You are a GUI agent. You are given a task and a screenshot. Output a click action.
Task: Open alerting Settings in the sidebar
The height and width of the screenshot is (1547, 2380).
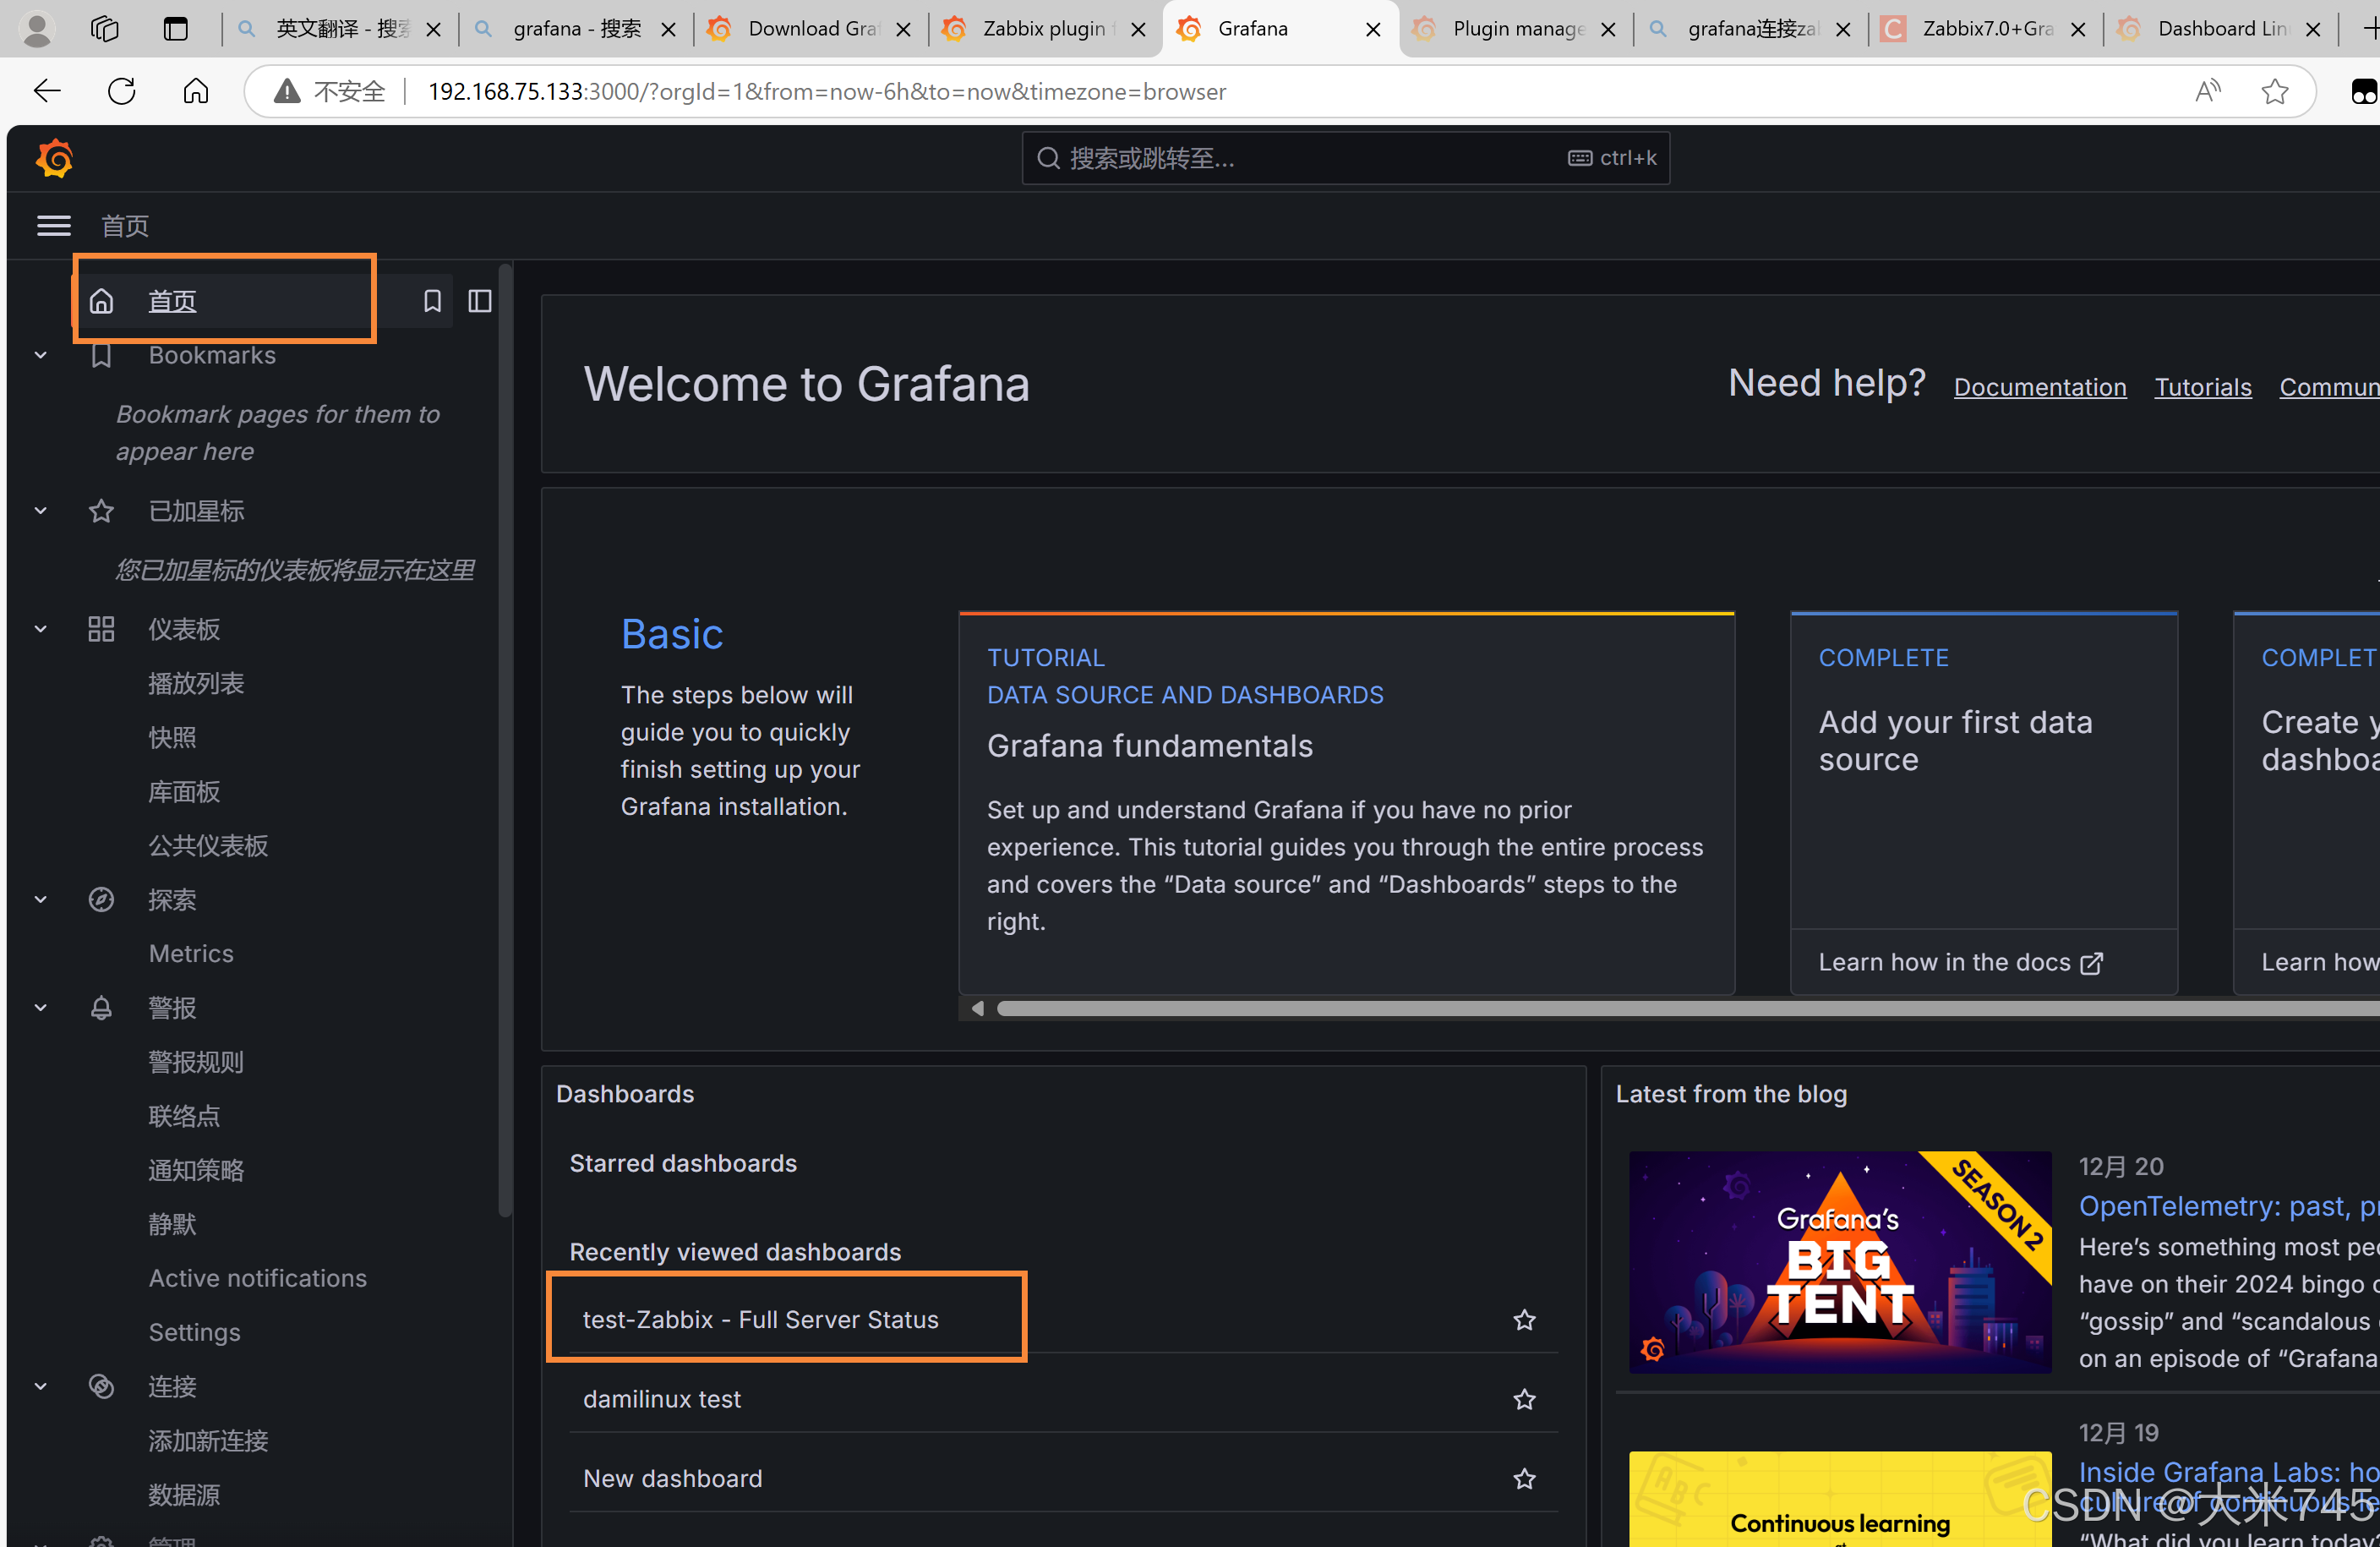(x=194, y=1332)
